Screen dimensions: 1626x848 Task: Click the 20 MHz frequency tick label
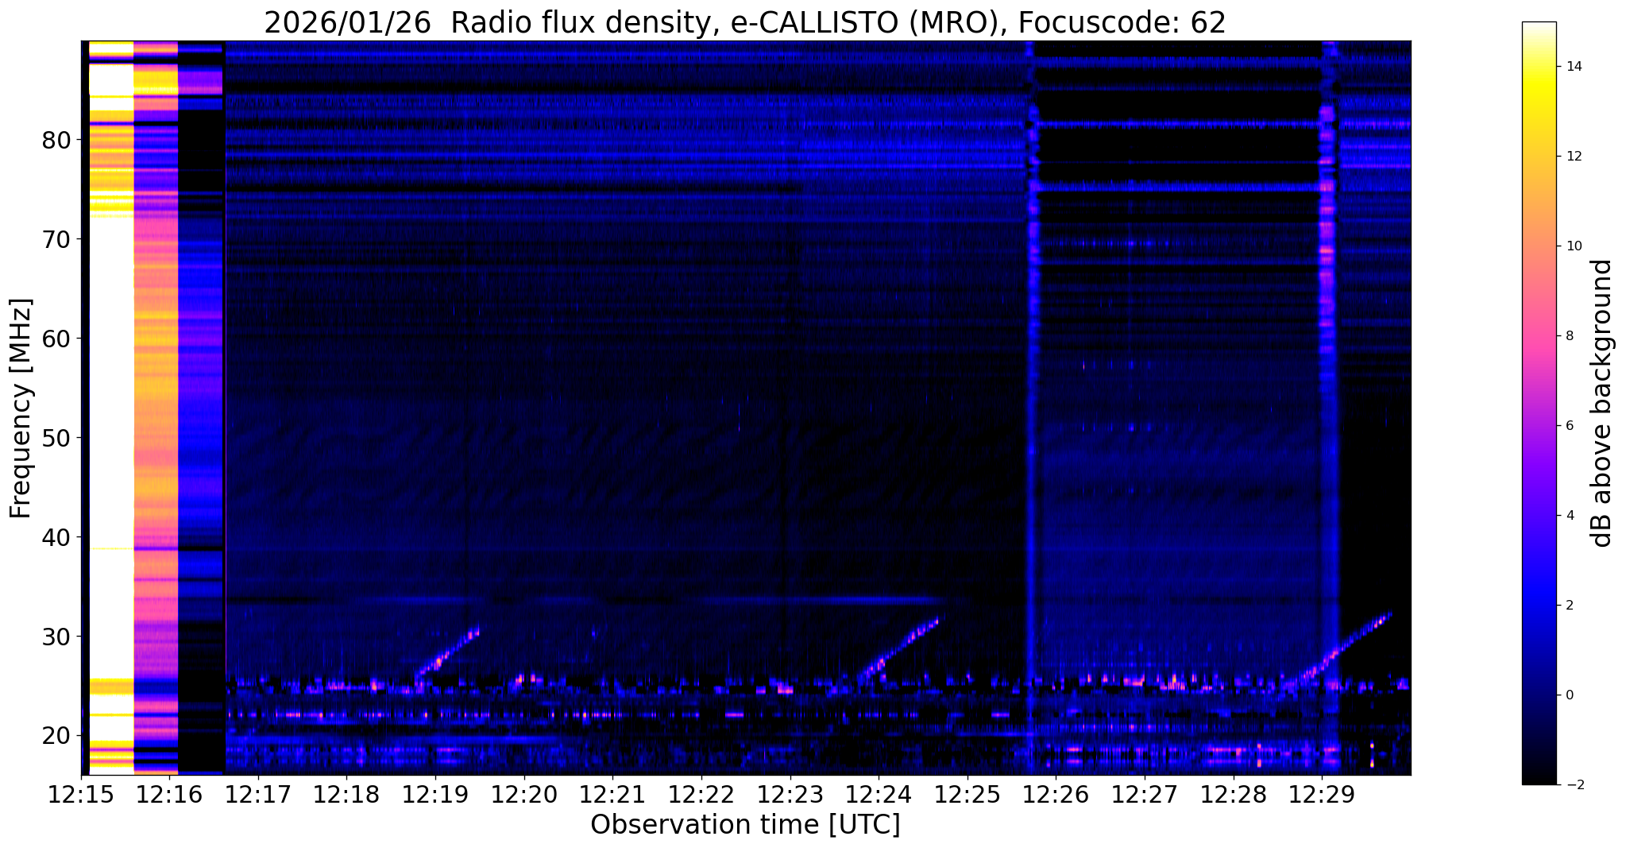pyautogui.click(x=56, y=736)
